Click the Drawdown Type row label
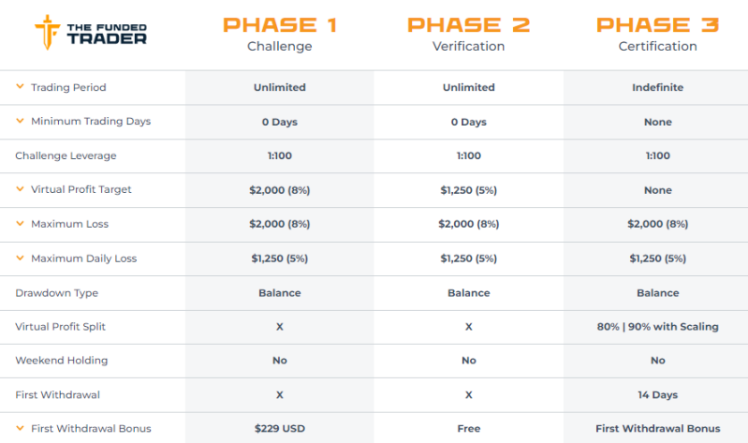The height and width of the screenshot is (443, 748). pos(56,293)
